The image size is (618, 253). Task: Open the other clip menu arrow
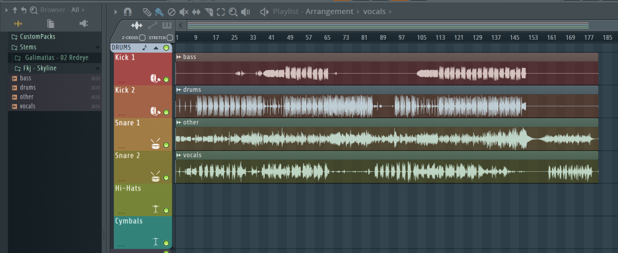click(179, 122)
